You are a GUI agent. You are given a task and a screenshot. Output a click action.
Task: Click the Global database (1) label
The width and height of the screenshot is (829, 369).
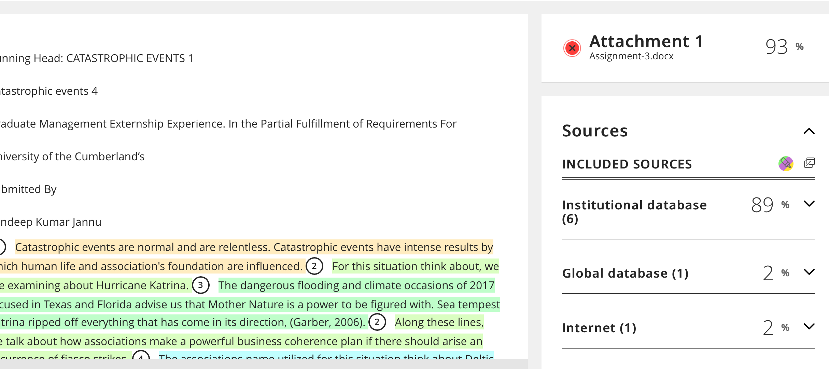625,273
